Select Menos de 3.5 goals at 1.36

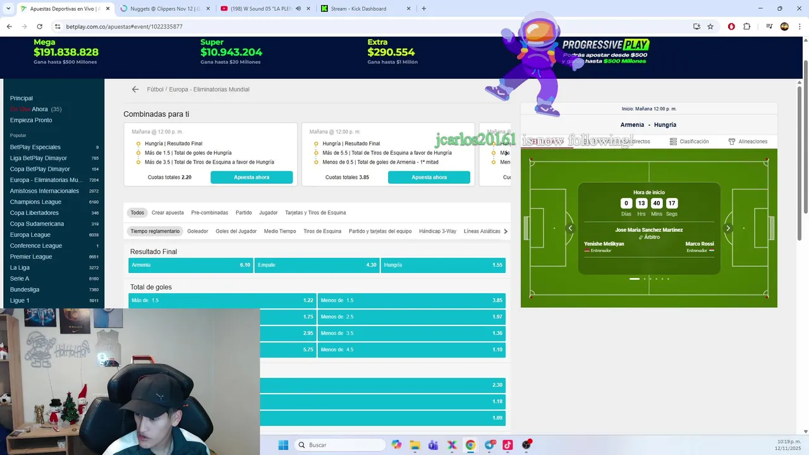coord(411,334)
